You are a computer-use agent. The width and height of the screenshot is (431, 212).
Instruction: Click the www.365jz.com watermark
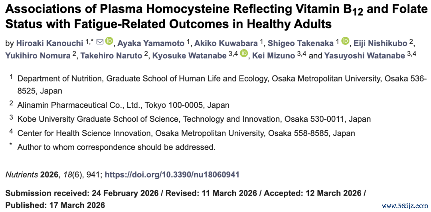(405, 206)
